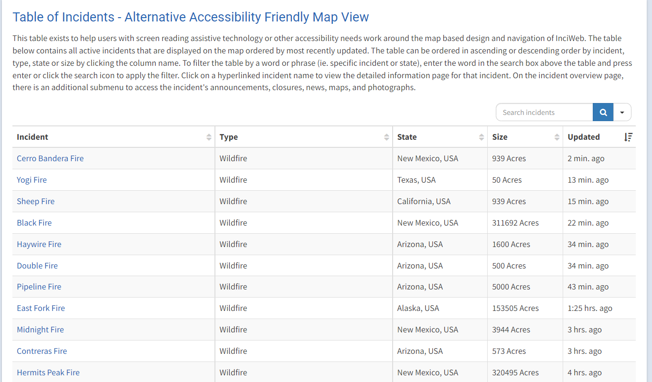Select the 'California, USA' state cell
Image resolution: width=652 pixels, height=382 pixels.
pyautogui.click(x=440, y=201)
